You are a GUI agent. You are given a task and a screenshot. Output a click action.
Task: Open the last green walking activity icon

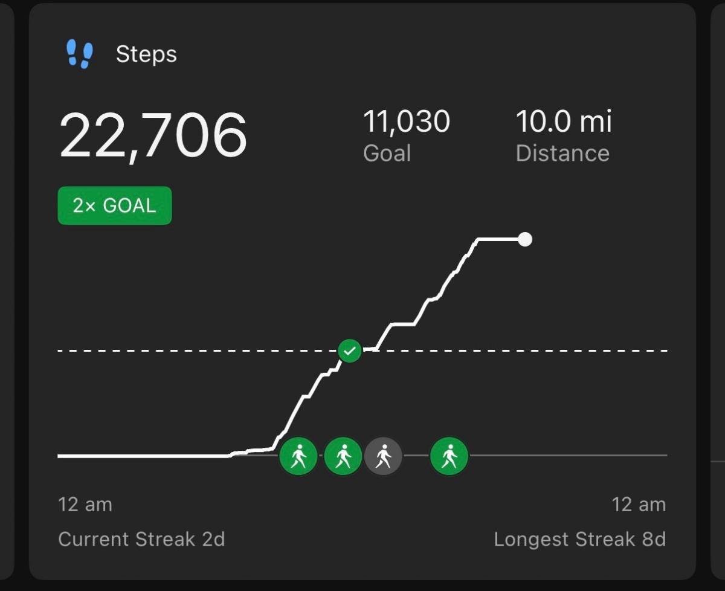(449, 456)
